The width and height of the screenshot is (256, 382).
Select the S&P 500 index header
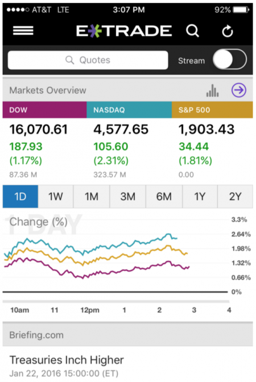212,110
